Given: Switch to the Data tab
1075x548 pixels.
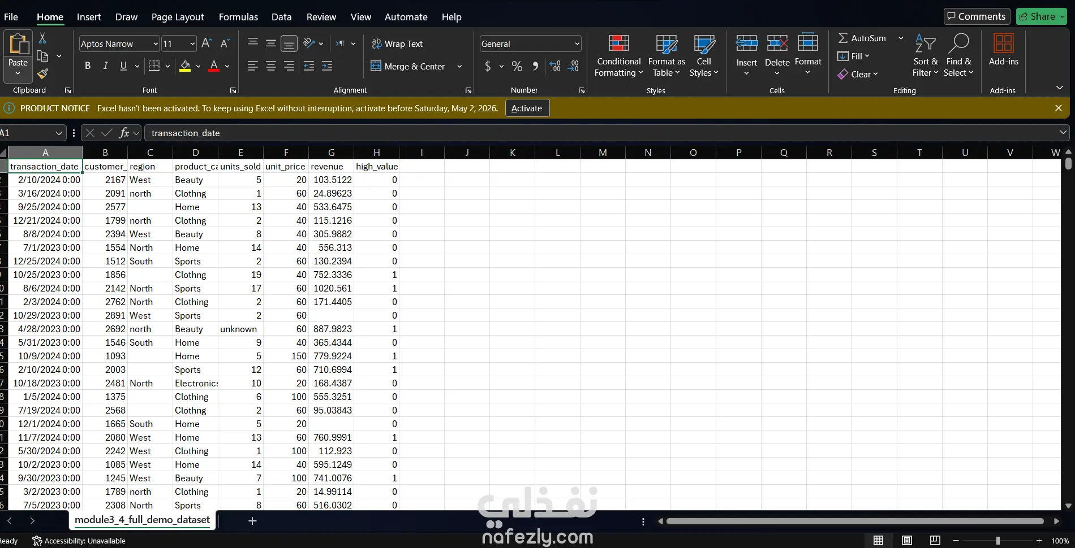Looking at the screenshot, I should click(281, 17).
